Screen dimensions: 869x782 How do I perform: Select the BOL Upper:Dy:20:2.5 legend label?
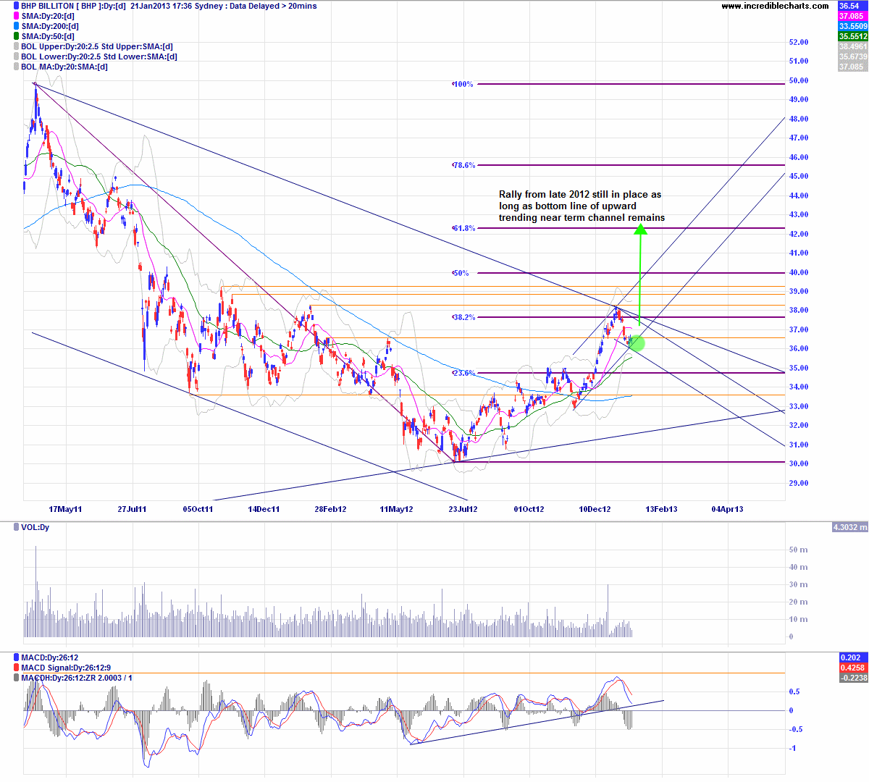tap(97, 46)
